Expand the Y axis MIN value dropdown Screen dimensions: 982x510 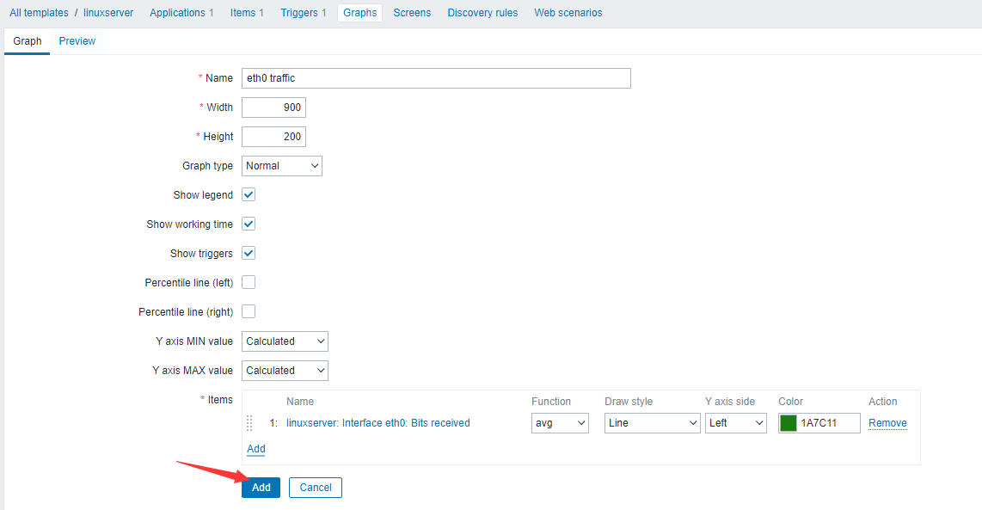click(285, 341)
